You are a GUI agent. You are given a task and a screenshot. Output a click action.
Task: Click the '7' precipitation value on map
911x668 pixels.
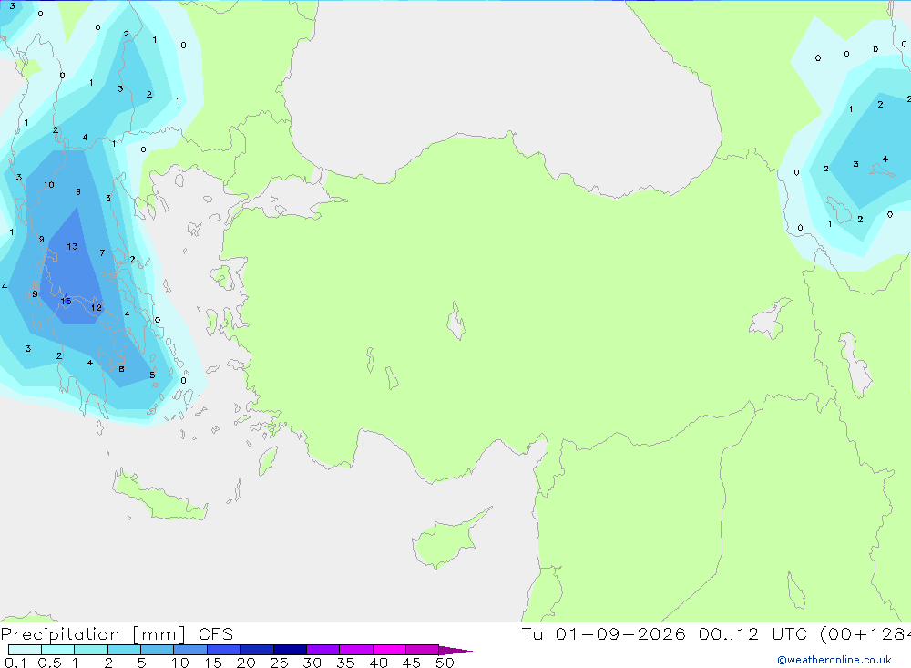[x=102, y=253]
